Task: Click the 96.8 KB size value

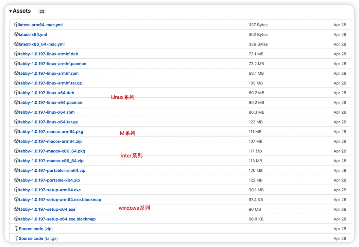Action: pos(256,219)
